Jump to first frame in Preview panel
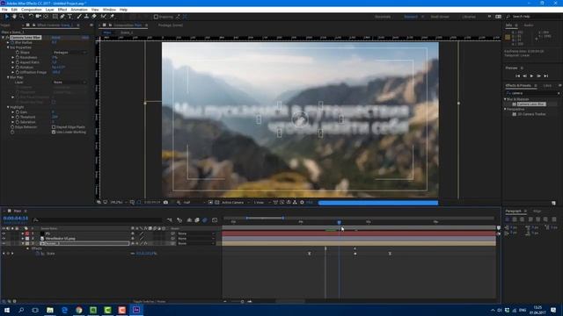This screenshot has height=316, width=563. 517,76
